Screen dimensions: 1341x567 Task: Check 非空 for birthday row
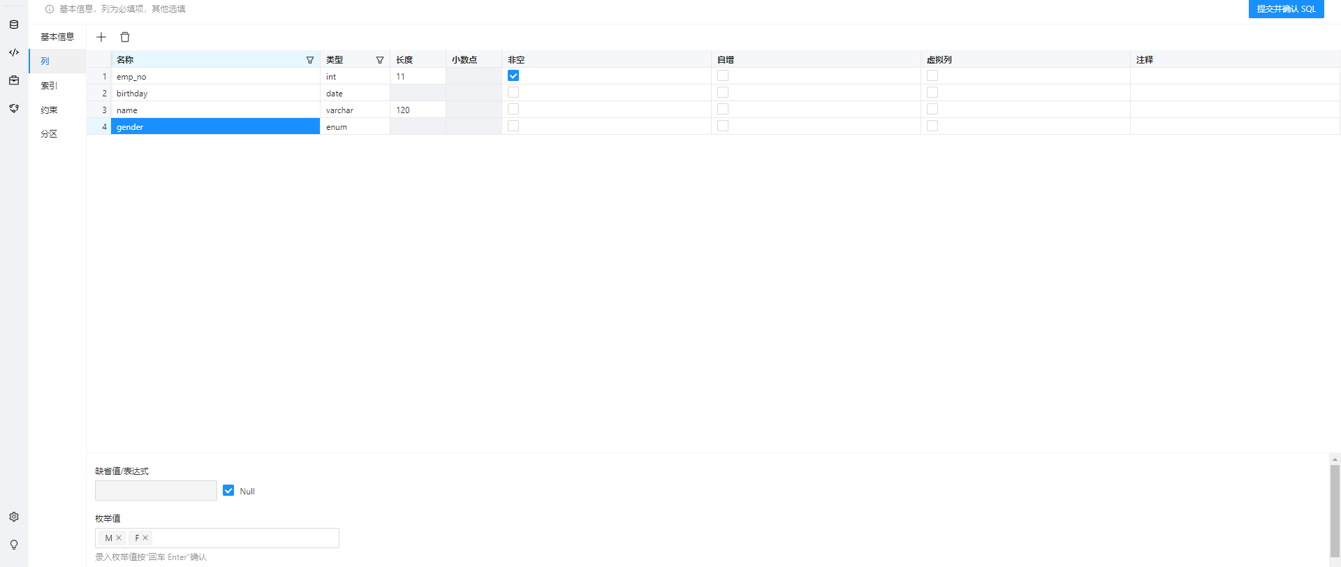coord(513,92)
